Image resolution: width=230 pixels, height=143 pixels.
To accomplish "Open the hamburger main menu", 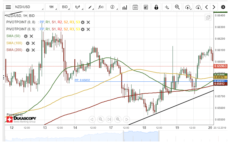I will click(x=8, y=7).
